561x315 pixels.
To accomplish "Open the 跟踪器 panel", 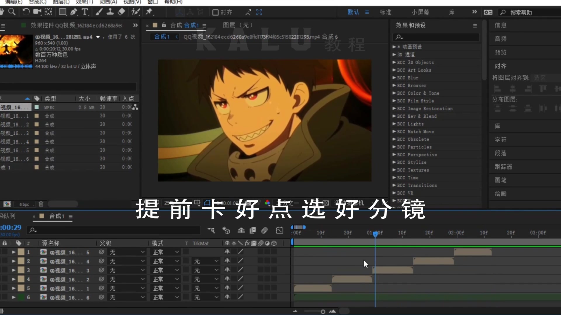I will coord(503,167).
